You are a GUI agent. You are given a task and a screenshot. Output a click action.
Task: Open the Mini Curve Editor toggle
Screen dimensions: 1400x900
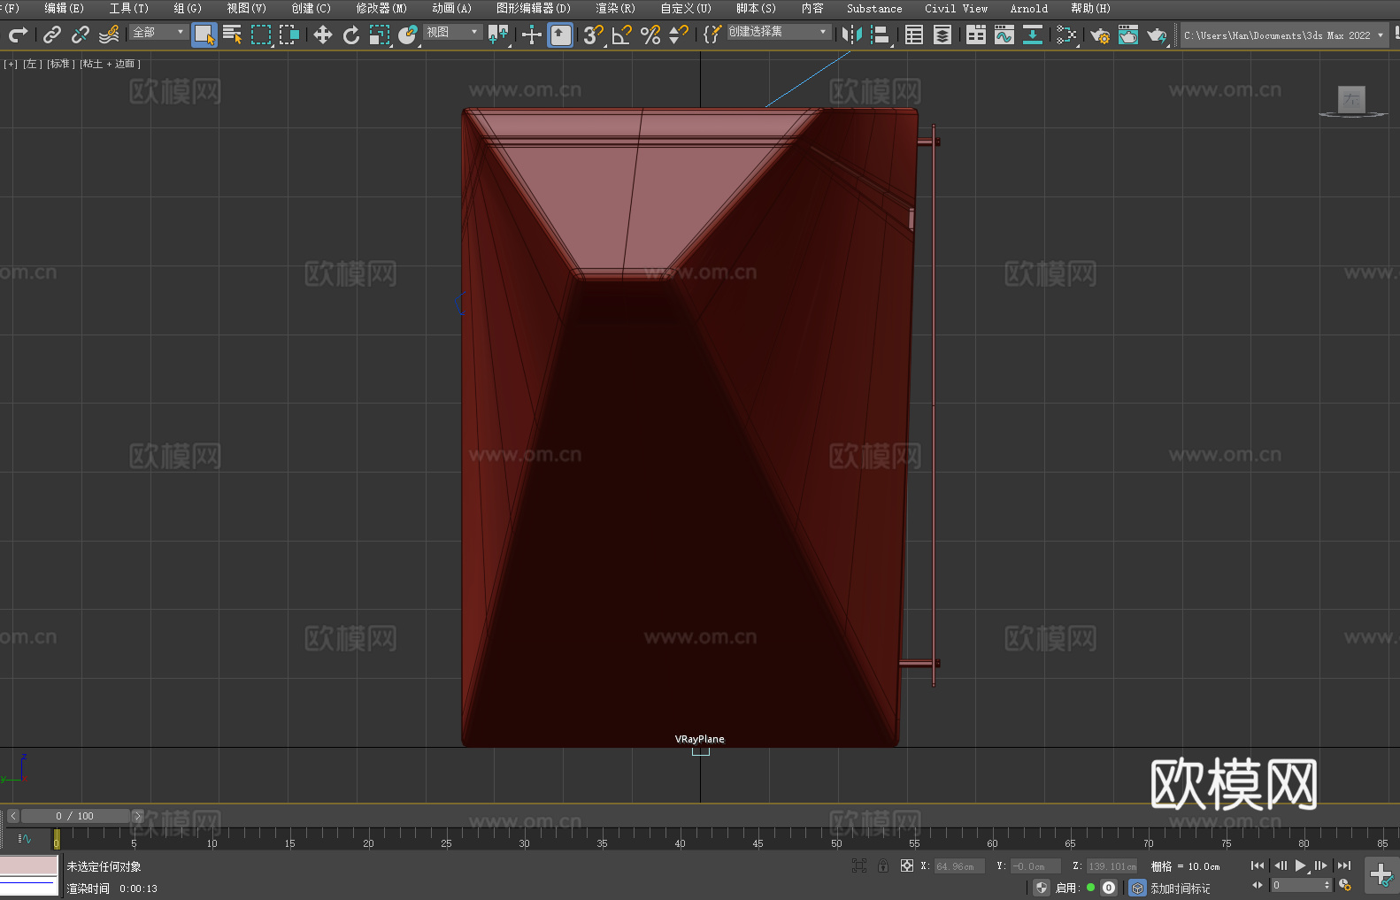(25, 838)
